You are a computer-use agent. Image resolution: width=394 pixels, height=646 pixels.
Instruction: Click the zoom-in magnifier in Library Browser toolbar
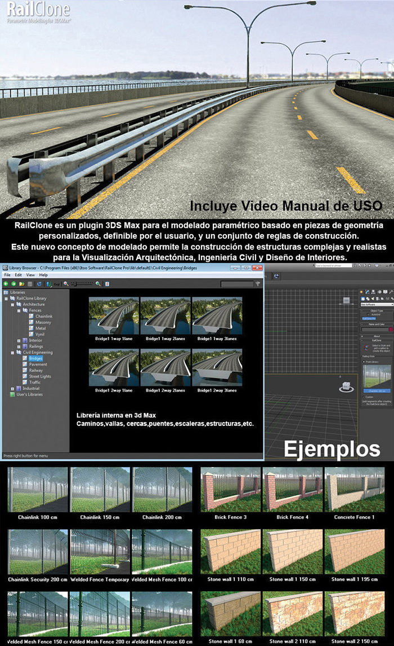point(98,284)
